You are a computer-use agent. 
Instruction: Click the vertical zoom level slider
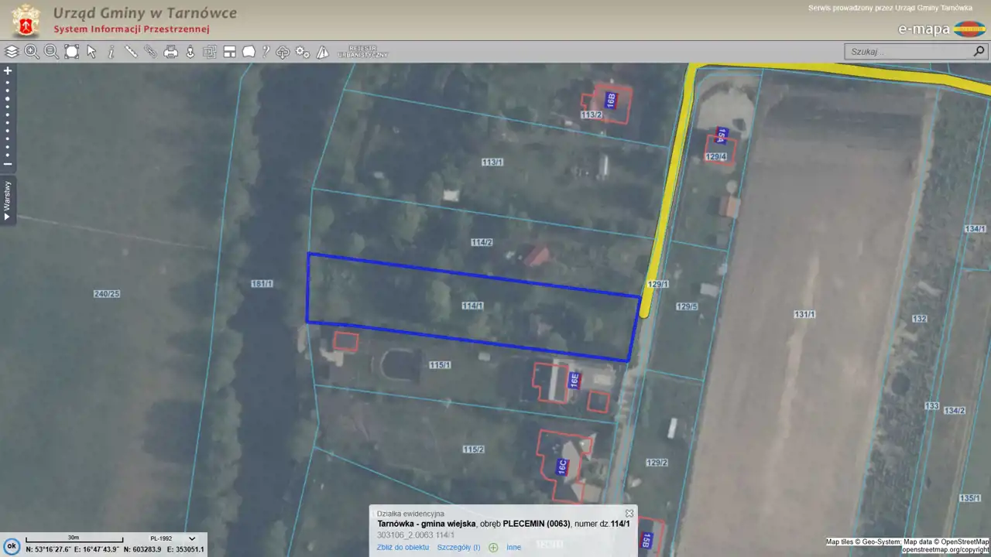click(x=8, y=116)
